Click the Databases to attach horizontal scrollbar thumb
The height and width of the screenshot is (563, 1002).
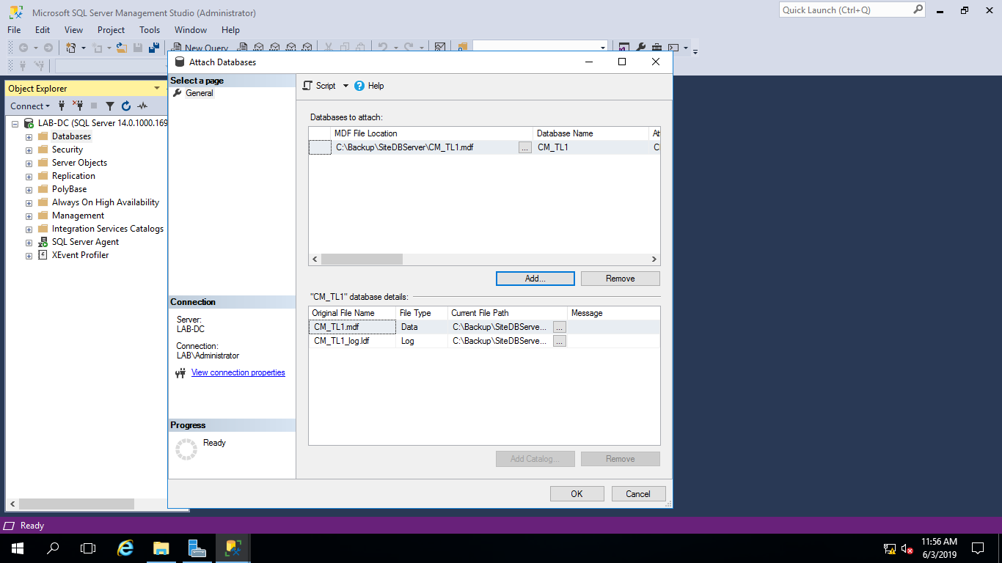(362, 260)
